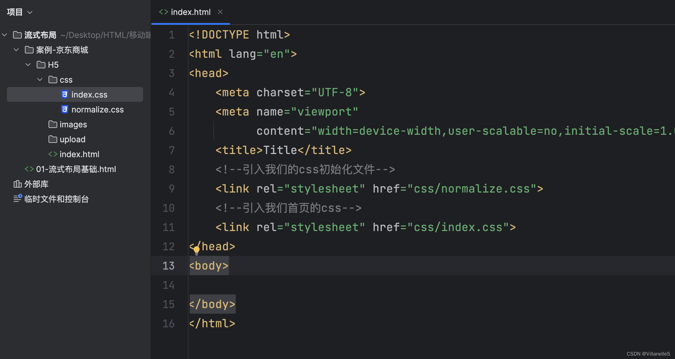Click the opening <body> tag
Viewport: 675px width, 359px height.
pyautogui.click(x=209, y=266)
